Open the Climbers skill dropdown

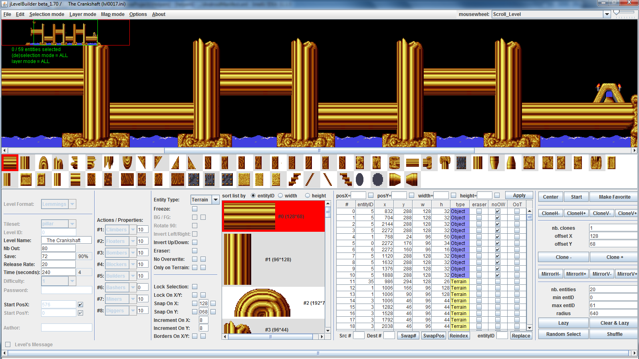133,229
